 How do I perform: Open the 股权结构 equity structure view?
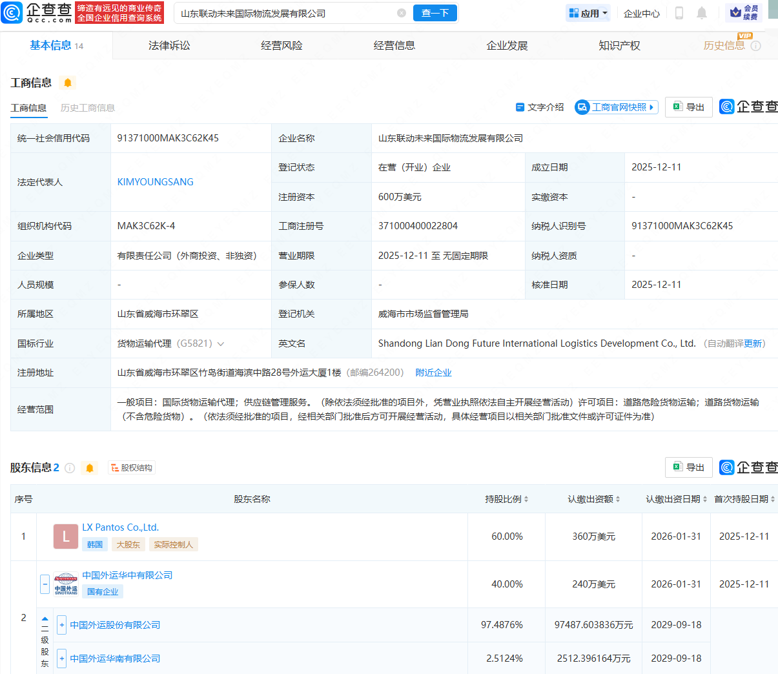pyautogui.click(x=132, y=468)
